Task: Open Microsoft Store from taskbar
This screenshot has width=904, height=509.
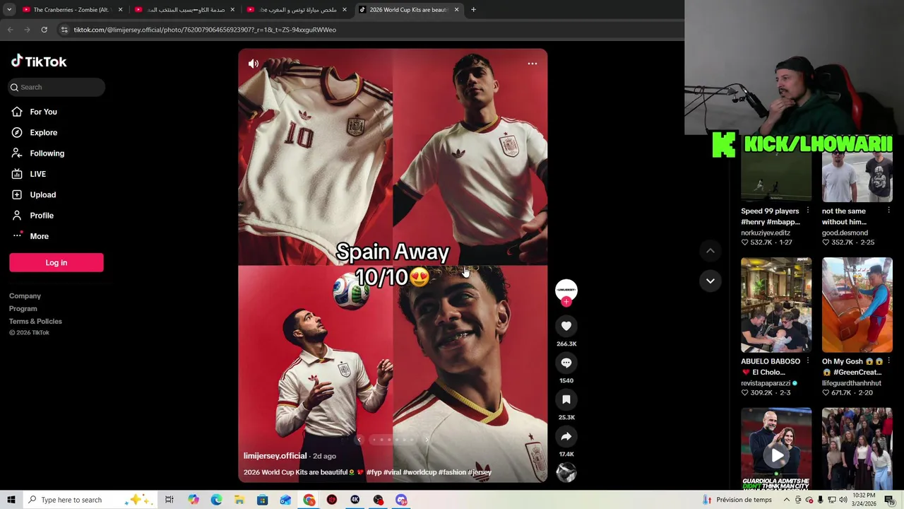Action: (262, 500)
